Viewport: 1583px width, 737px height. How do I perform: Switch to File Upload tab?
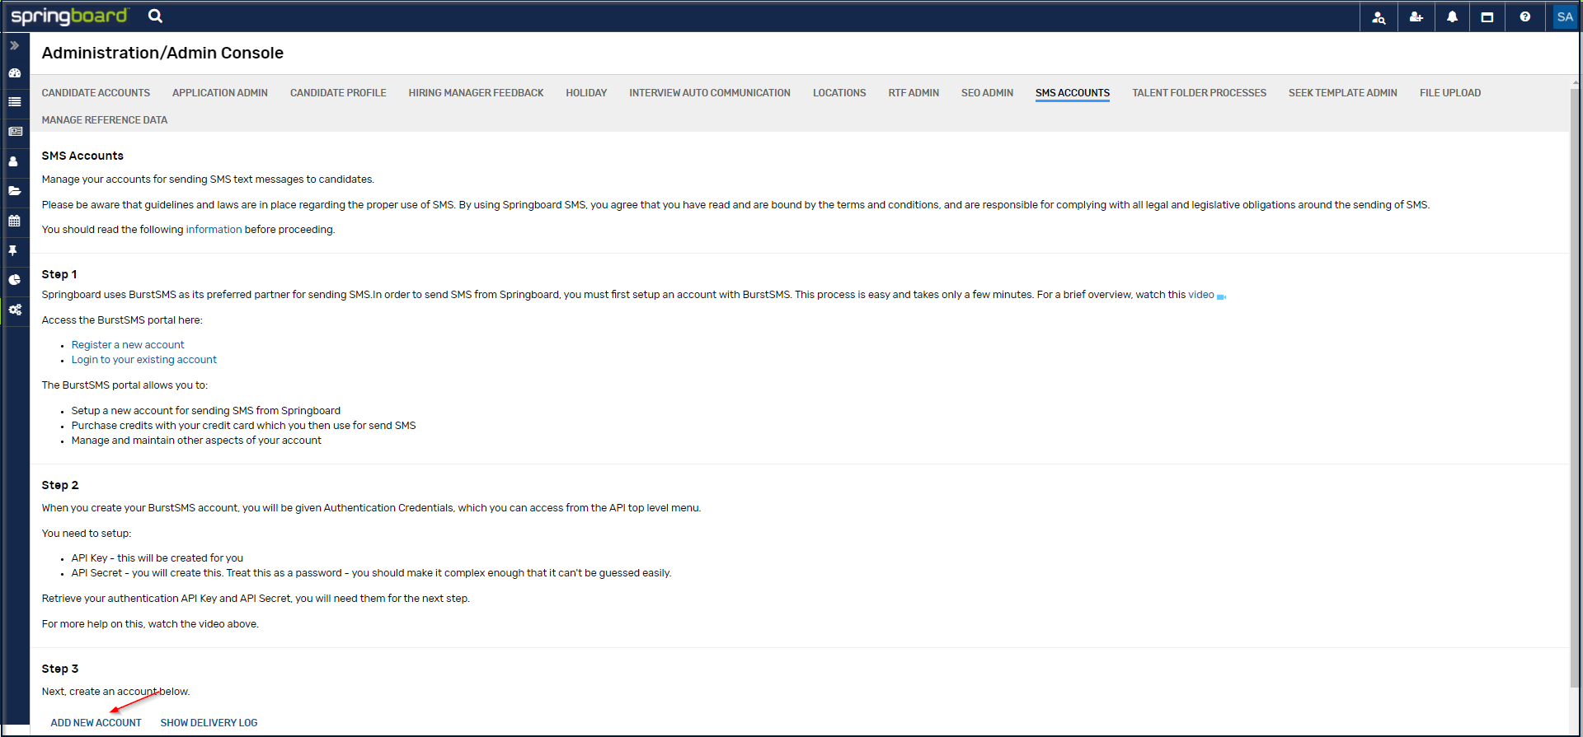click(1450, 93)
